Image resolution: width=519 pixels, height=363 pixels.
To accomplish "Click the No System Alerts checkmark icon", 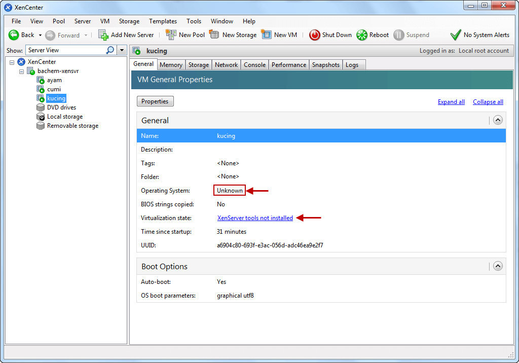I will (x=456, y=35).
